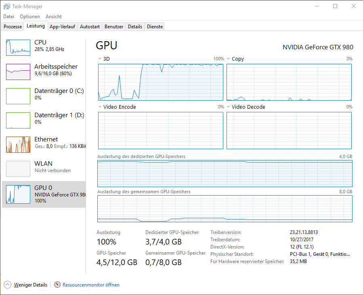The image size is (363, 295).
Task: Open the Copy engine dropdown chevron
Action: [228, 59]
